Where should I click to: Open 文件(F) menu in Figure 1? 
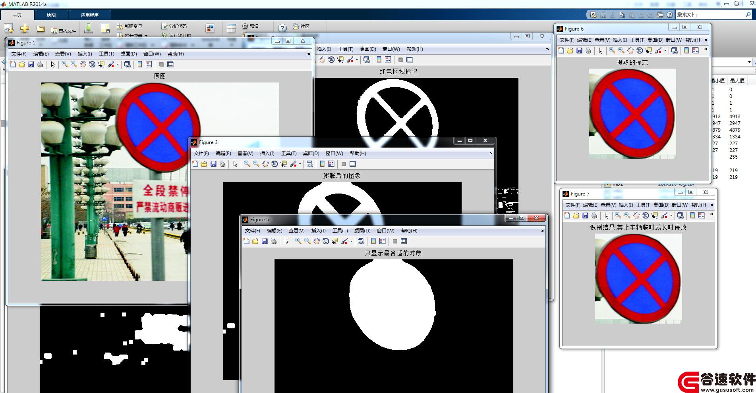19,54
